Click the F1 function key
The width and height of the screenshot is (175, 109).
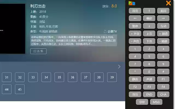coord(163,79)
